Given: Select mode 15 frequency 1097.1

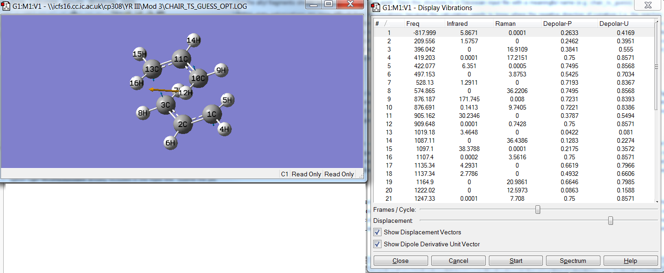Looking at the screenshot, I should click(514, 149).
